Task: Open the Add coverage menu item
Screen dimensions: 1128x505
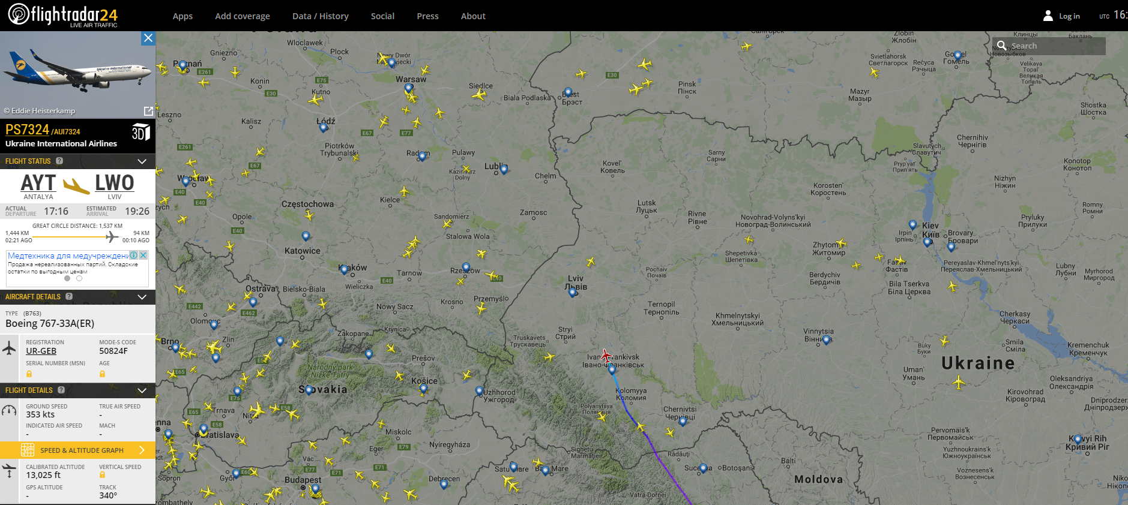Action: 242,16
